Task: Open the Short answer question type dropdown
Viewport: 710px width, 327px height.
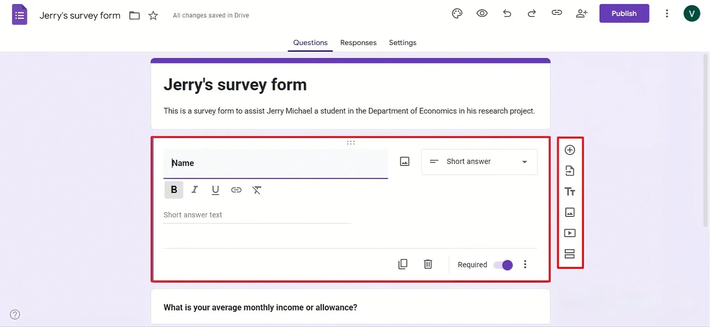Action: [x=478, y=162]
